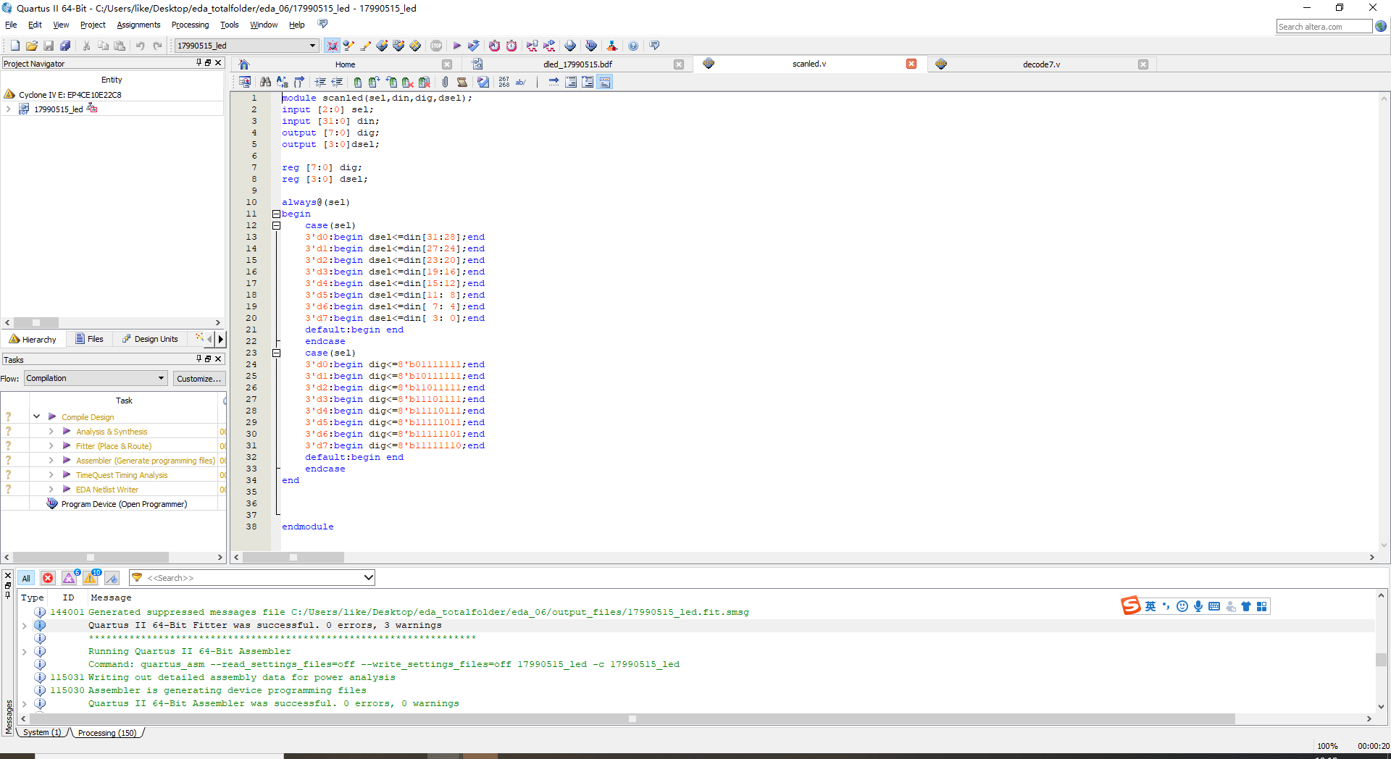Switch to System (1) messages tab
The image size is (1391, 759).
point(42,732)
